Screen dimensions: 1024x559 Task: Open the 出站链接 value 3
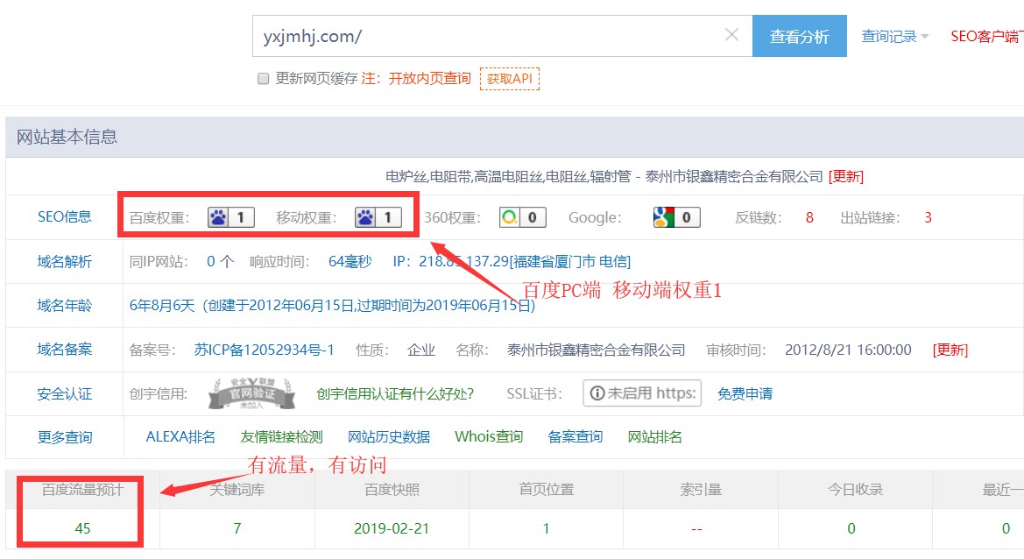(x=928, y=217)
